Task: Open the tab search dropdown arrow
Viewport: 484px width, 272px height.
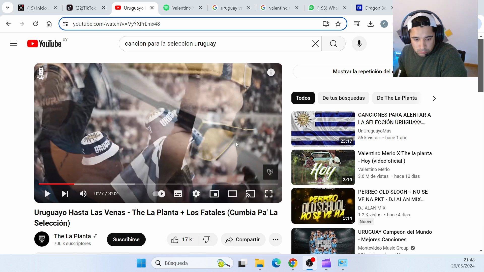Action: [8, 8]
